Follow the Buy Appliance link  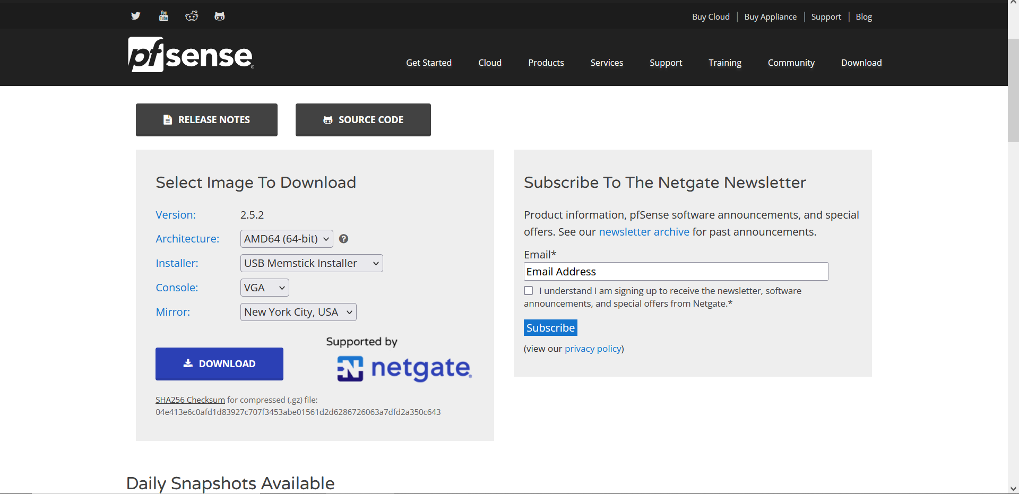click(x=771, y=17)
